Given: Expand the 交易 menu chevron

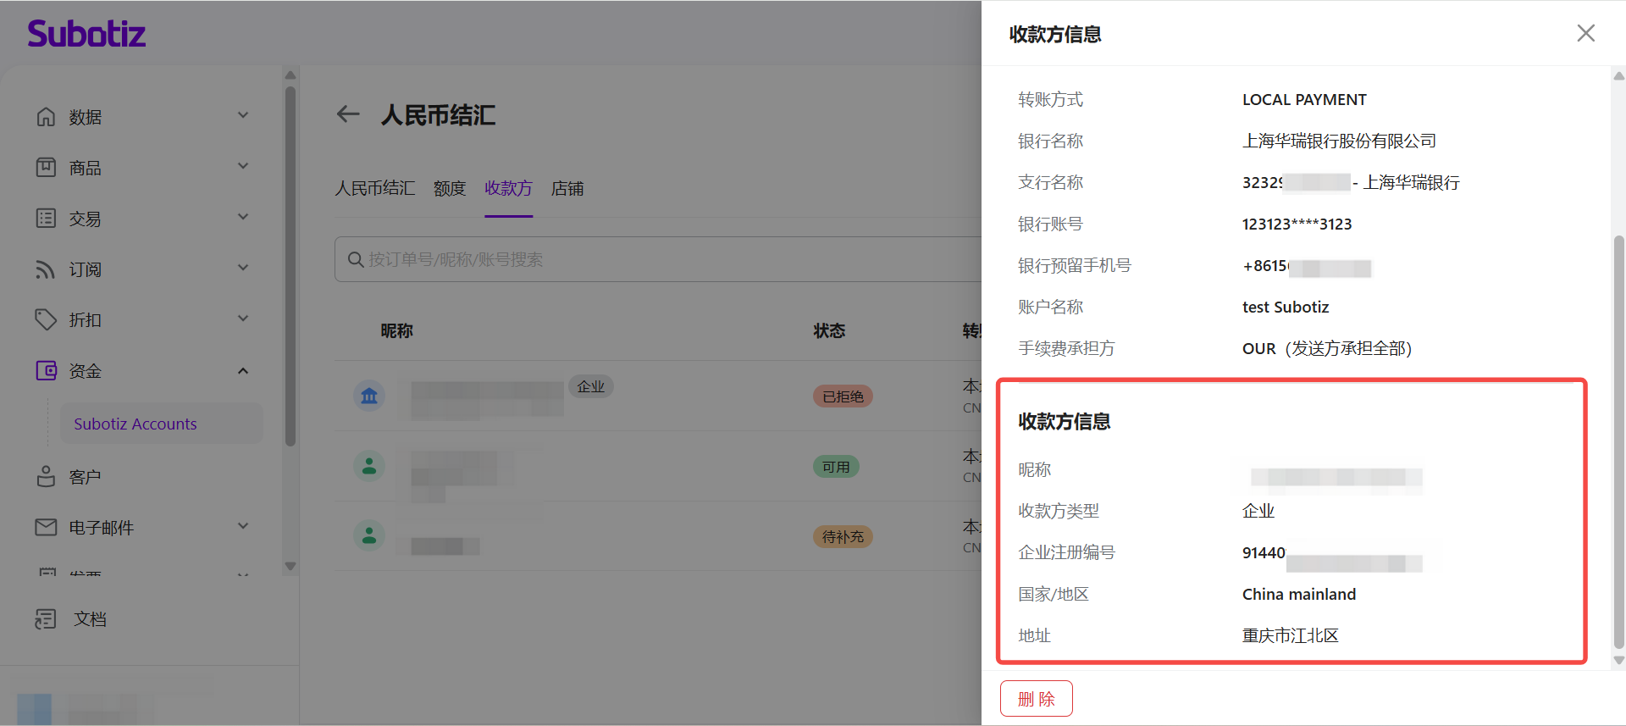Looking at the screenshot, I should [243, 217].
